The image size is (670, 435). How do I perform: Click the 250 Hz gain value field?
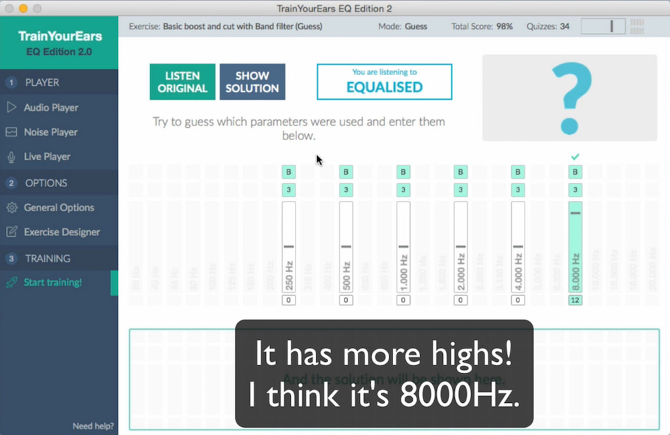point(288,300)
